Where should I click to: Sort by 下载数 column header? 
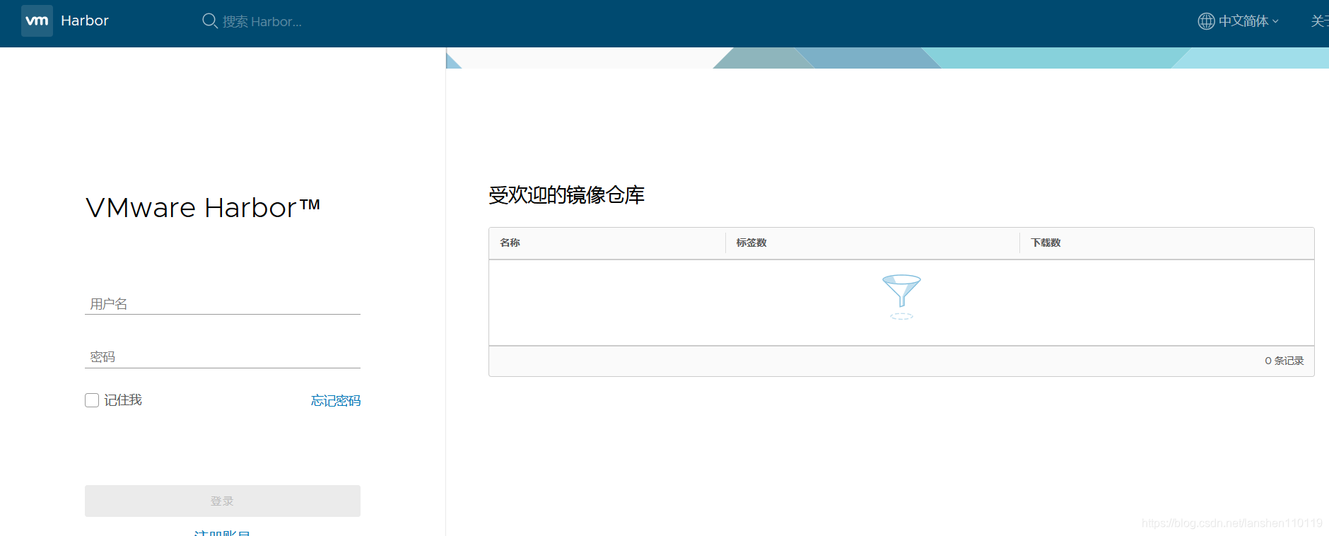1046,243
